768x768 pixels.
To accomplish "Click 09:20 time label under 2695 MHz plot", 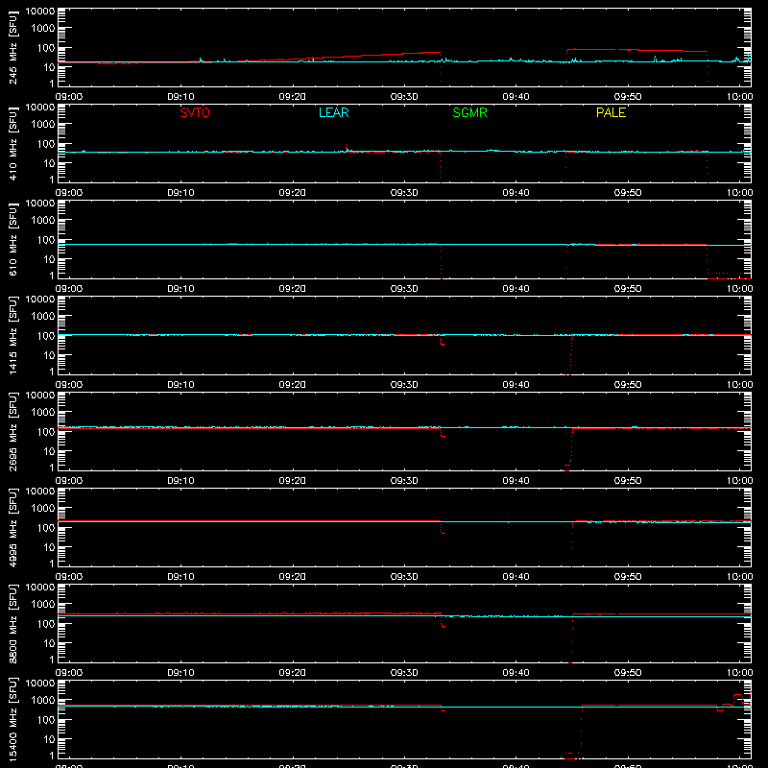I will [293, 481].
